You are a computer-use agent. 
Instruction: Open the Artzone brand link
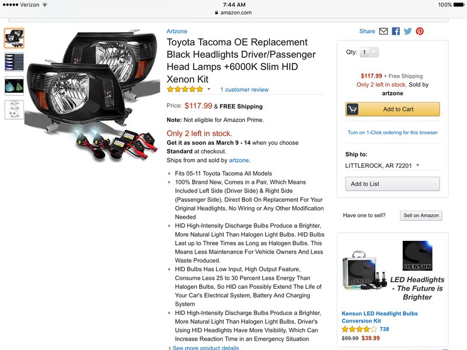[177, 32]
